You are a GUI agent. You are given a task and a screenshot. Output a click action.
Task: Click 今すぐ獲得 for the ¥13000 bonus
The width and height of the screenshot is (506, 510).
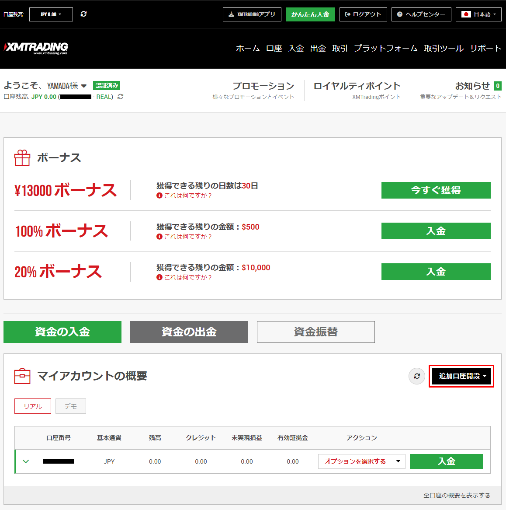click(436, 190)
